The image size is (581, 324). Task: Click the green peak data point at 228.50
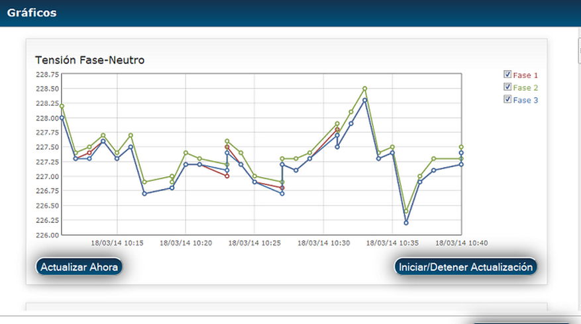(x=364, y=89)
